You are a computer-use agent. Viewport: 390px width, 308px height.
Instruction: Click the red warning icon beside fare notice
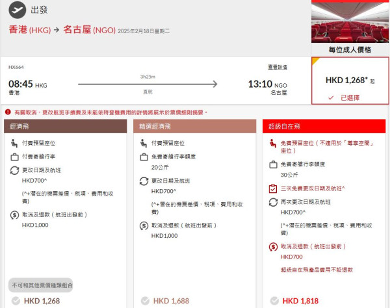point(8,112)
